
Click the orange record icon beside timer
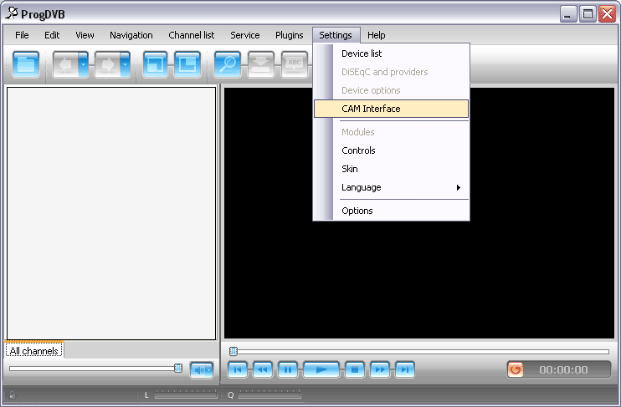point(516,369)
